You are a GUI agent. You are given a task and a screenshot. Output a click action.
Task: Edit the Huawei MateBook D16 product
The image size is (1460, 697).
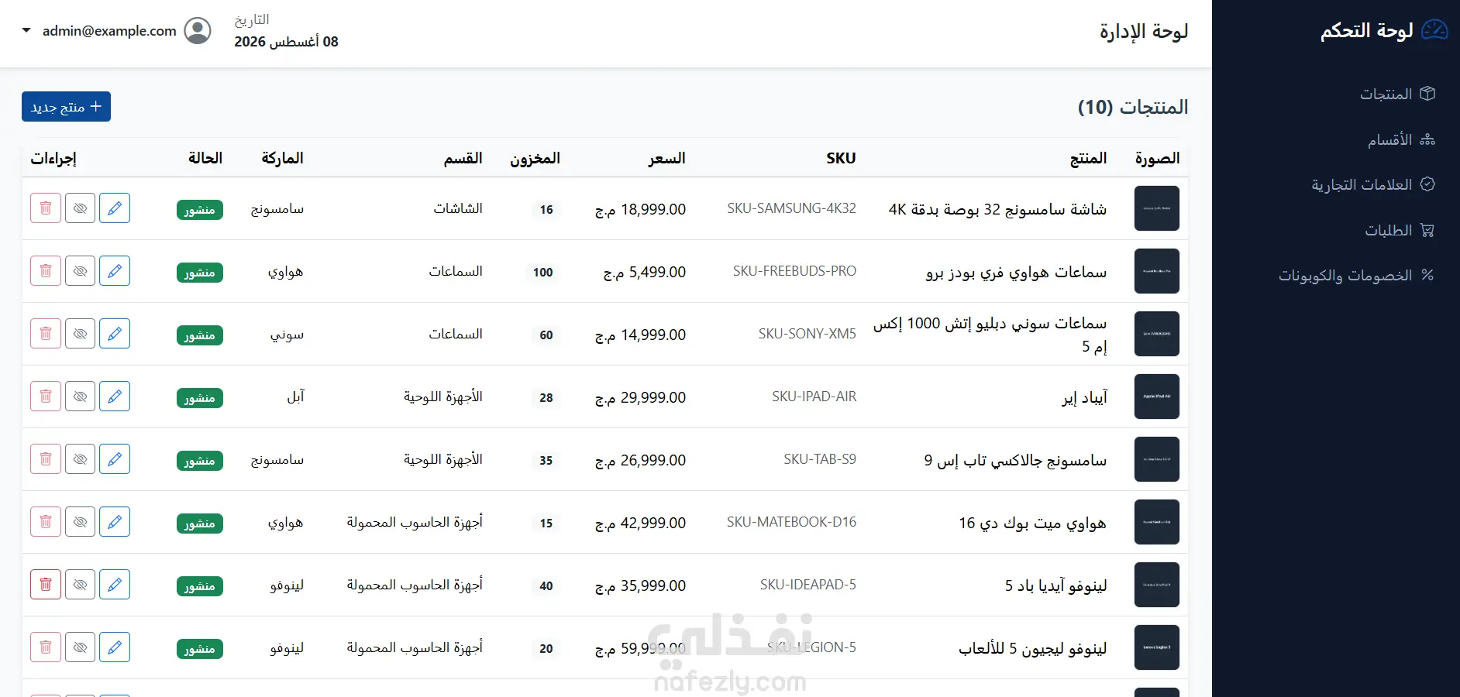pos(115,522)
